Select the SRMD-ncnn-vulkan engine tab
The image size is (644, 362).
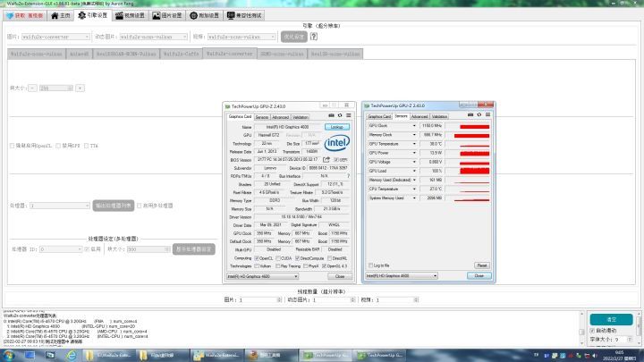pyautogui.click(x=282, y=54)
